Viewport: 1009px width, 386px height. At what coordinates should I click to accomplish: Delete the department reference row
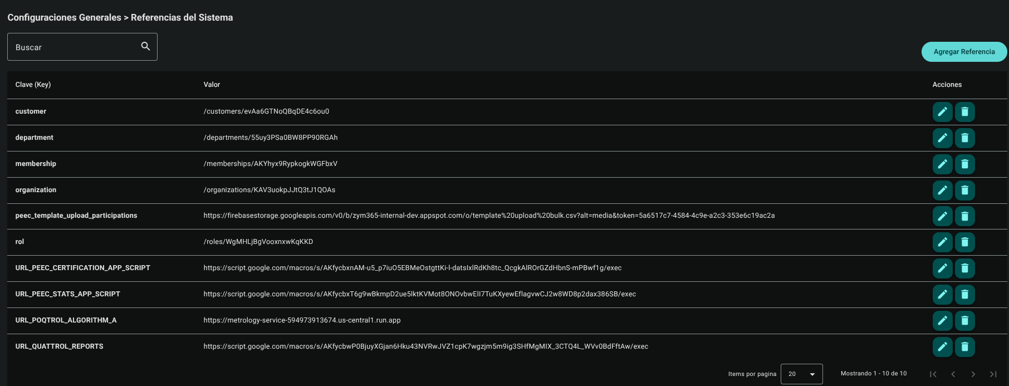tap(964, 138)
